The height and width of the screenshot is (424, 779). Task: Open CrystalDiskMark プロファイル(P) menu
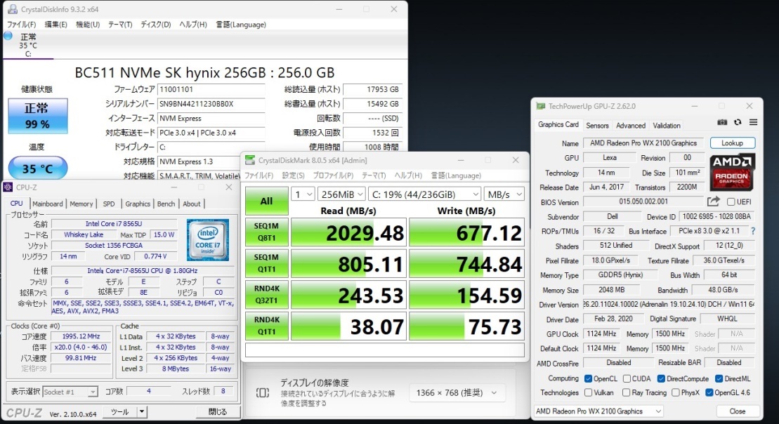(x=333, y=175)
